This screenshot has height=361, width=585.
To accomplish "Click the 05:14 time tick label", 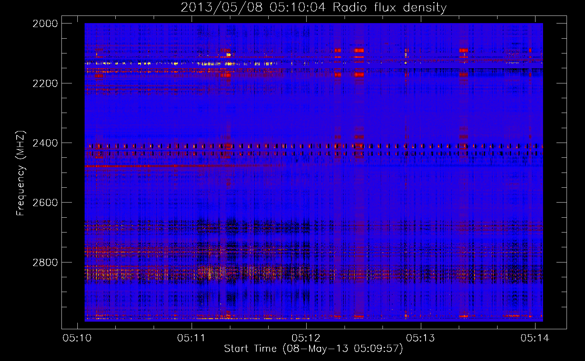I will click(535, 338).
